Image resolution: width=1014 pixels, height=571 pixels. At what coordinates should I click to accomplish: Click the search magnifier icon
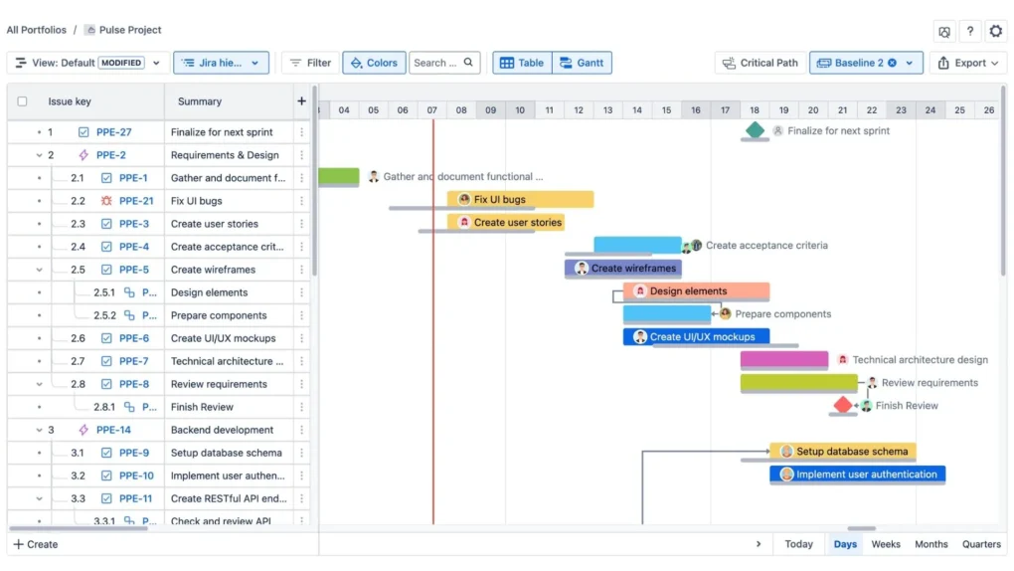point(469,63)
